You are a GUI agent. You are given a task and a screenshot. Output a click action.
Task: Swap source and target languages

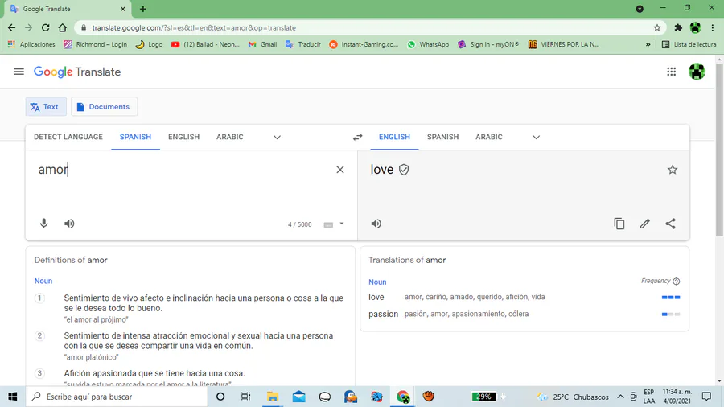coord(358,137)
